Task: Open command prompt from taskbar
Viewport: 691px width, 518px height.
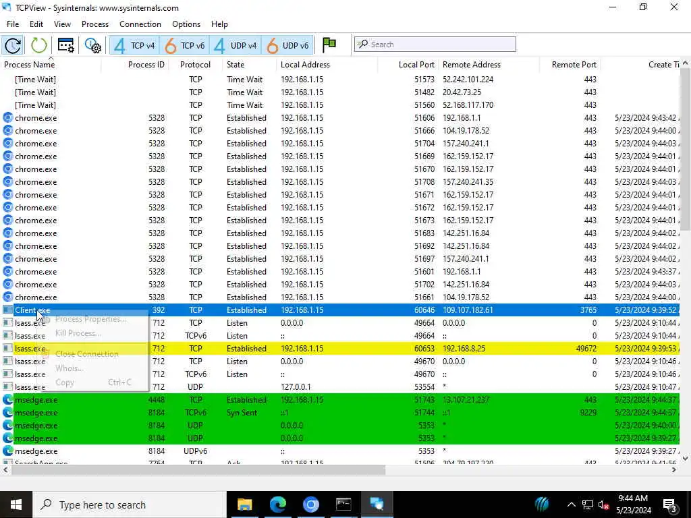Action: point(343,505)
